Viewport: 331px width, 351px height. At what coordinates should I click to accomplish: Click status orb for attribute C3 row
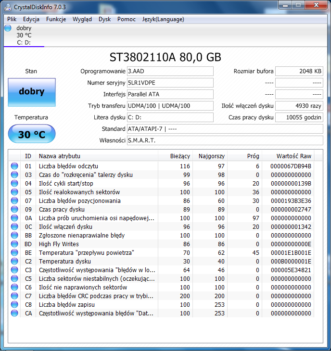tap(14, 270)
